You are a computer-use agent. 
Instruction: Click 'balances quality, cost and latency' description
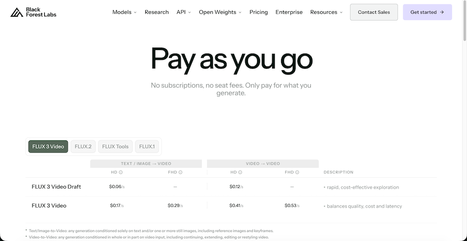(x=364, y=206)
